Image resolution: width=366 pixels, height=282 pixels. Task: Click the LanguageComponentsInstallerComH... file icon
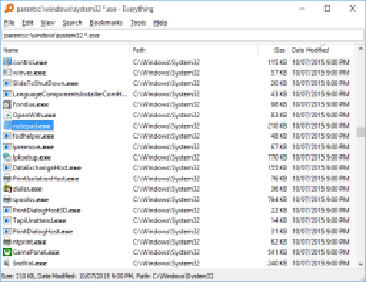coord(7,94)
